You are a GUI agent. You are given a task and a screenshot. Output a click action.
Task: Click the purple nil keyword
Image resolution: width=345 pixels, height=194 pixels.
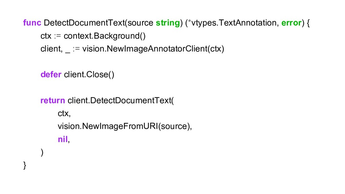click(63, 139)
